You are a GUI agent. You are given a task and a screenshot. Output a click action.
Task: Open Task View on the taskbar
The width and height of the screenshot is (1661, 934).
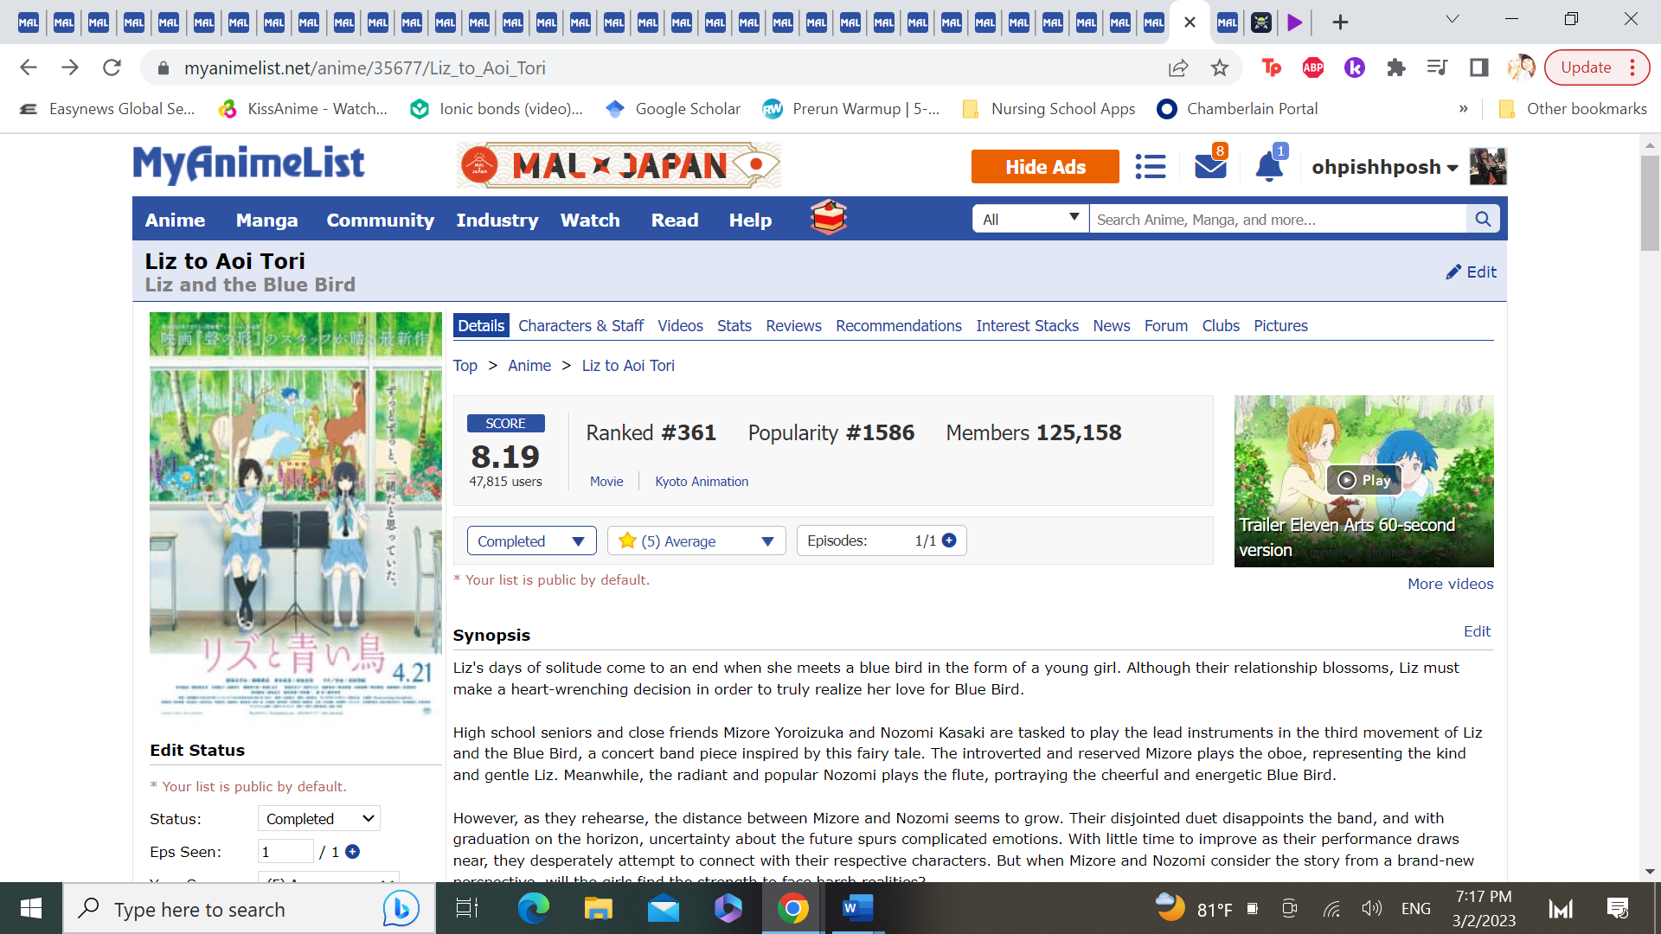point(467,908)
